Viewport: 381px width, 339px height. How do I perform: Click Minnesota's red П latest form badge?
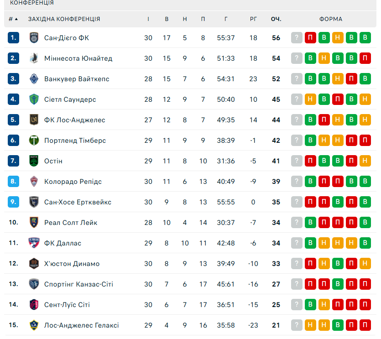tap(365, 58)
